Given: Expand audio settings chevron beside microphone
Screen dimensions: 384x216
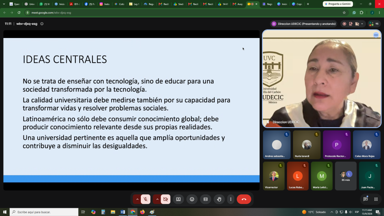Looking at the screenshot, I should point(137,199).
